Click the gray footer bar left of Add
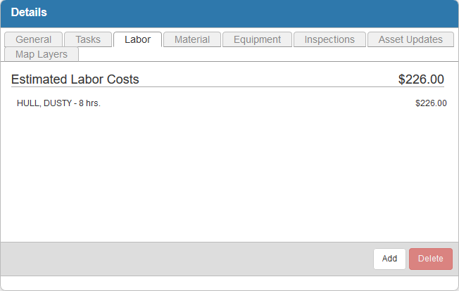This screenshot has width=459, height=291. pos(183,259)
